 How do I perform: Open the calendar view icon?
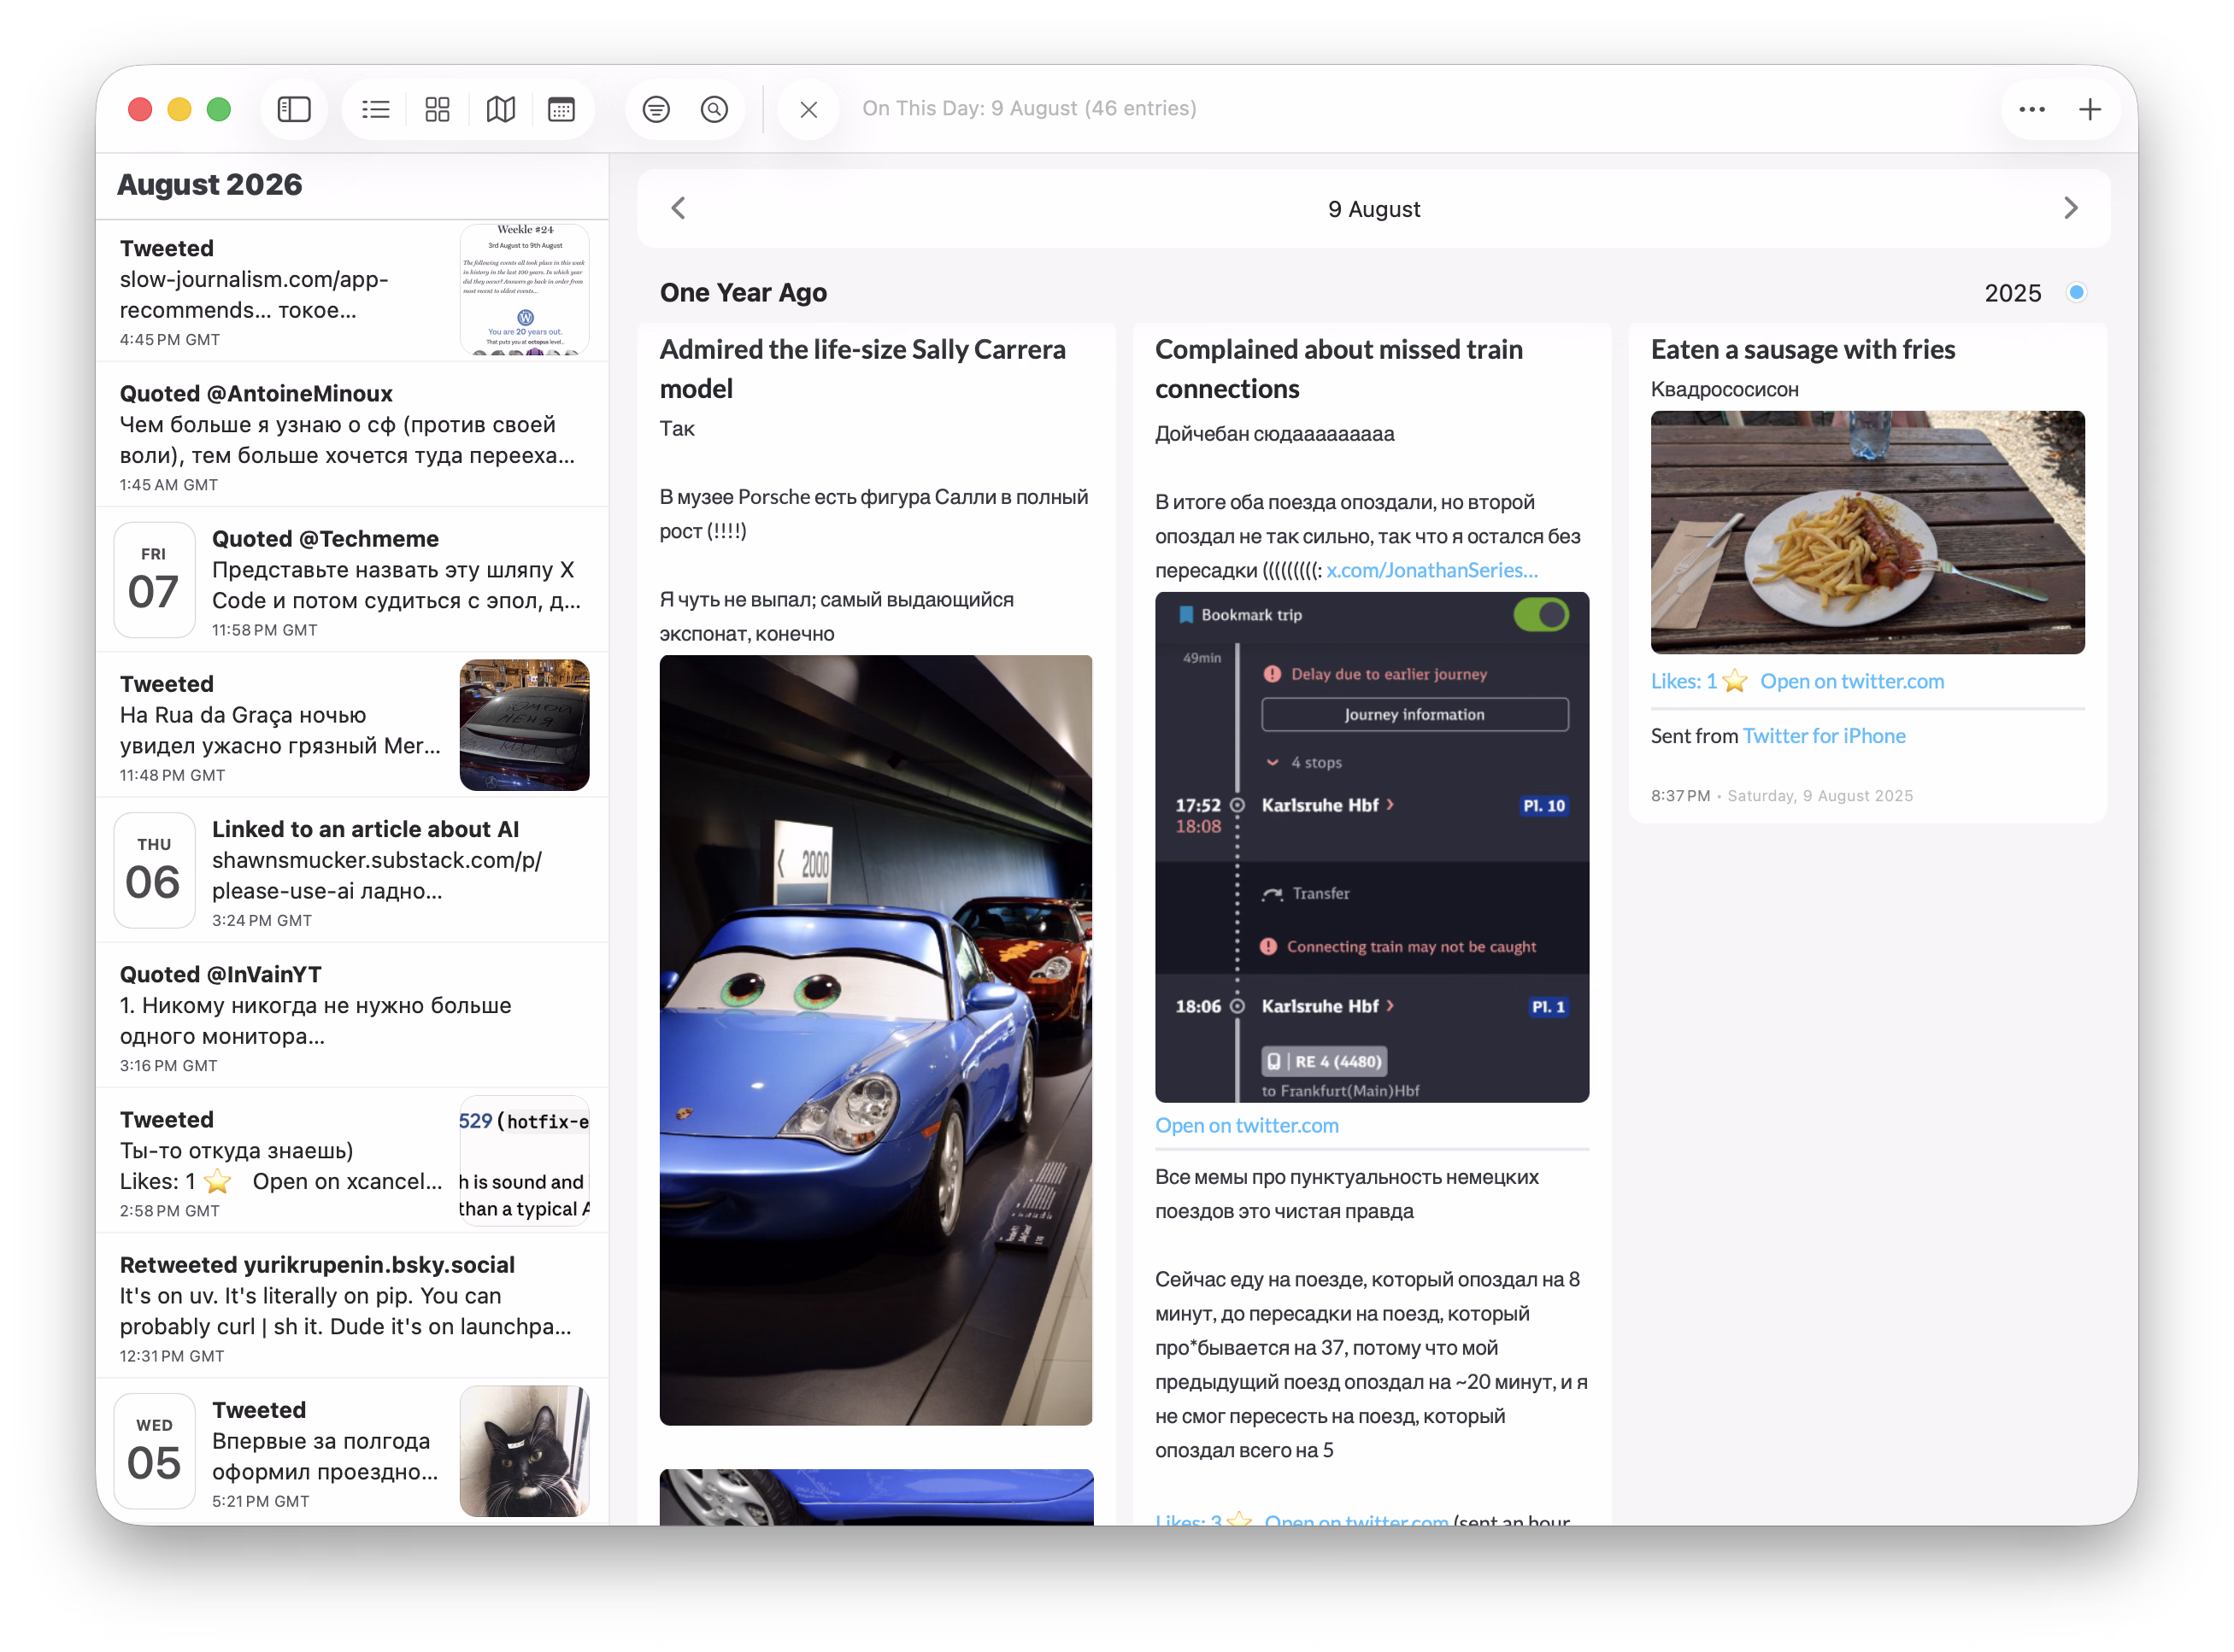click(x=561, y=109)
